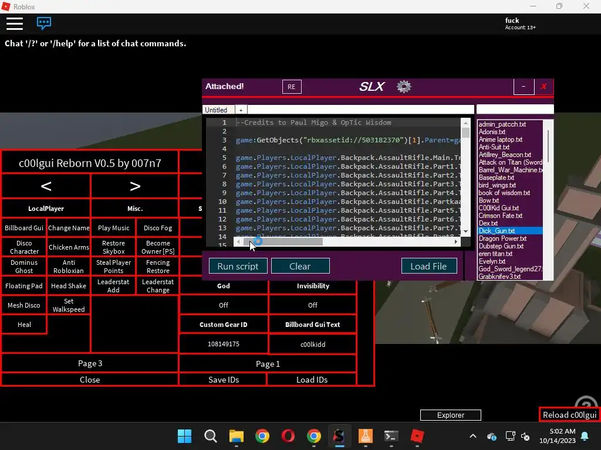Click Become Owner [PS] option

pos(158,247)
